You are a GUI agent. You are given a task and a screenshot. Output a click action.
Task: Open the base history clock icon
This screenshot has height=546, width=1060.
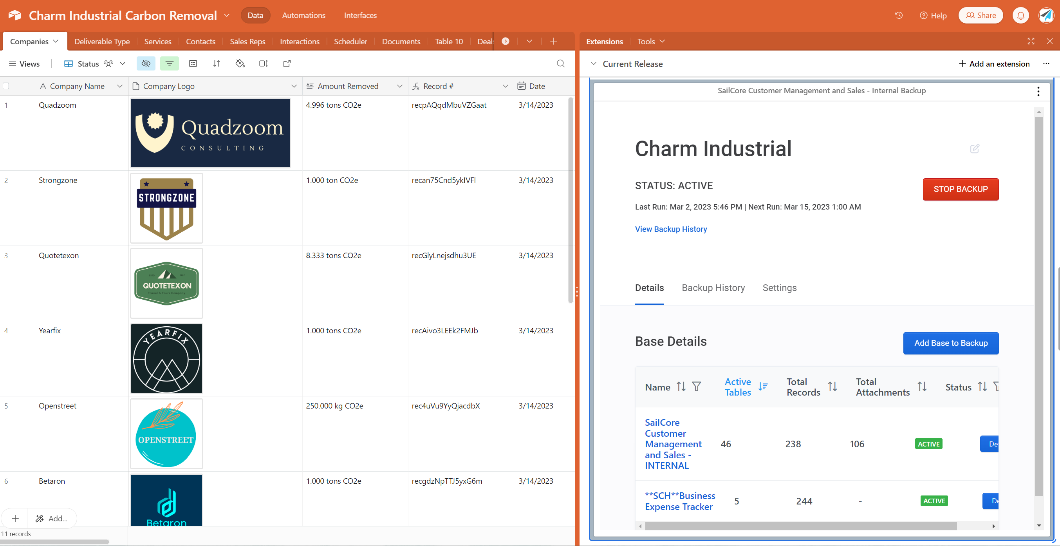pyautogui.click(x=899, y=15)
